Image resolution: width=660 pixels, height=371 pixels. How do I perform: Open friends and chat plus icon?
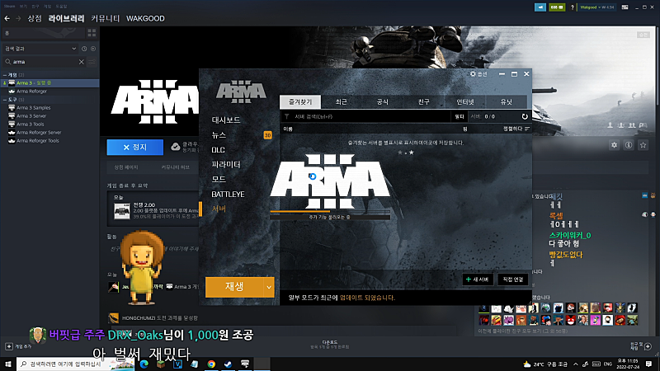click(x=648, y=346)
